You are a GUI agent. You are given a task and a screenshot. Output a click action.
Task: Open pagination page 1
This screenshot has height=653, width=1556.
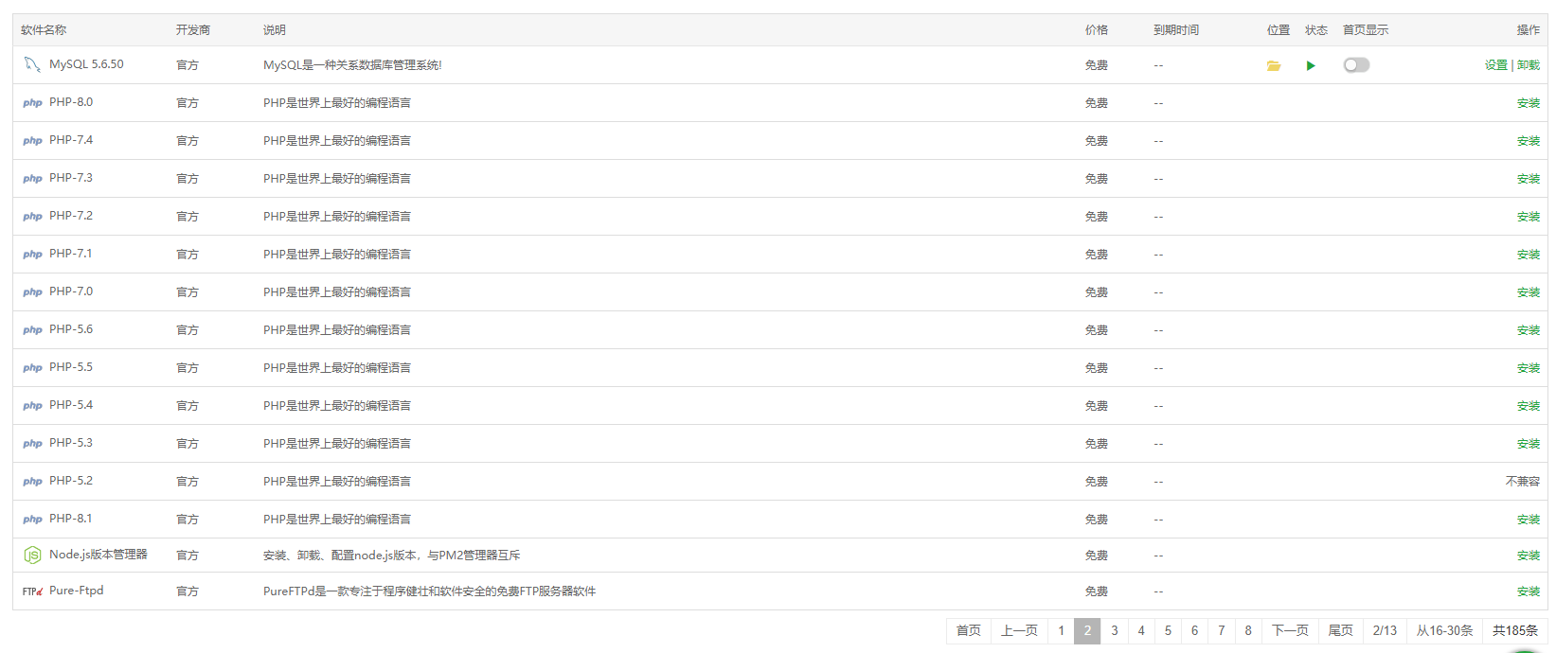tap(1061, 630)
